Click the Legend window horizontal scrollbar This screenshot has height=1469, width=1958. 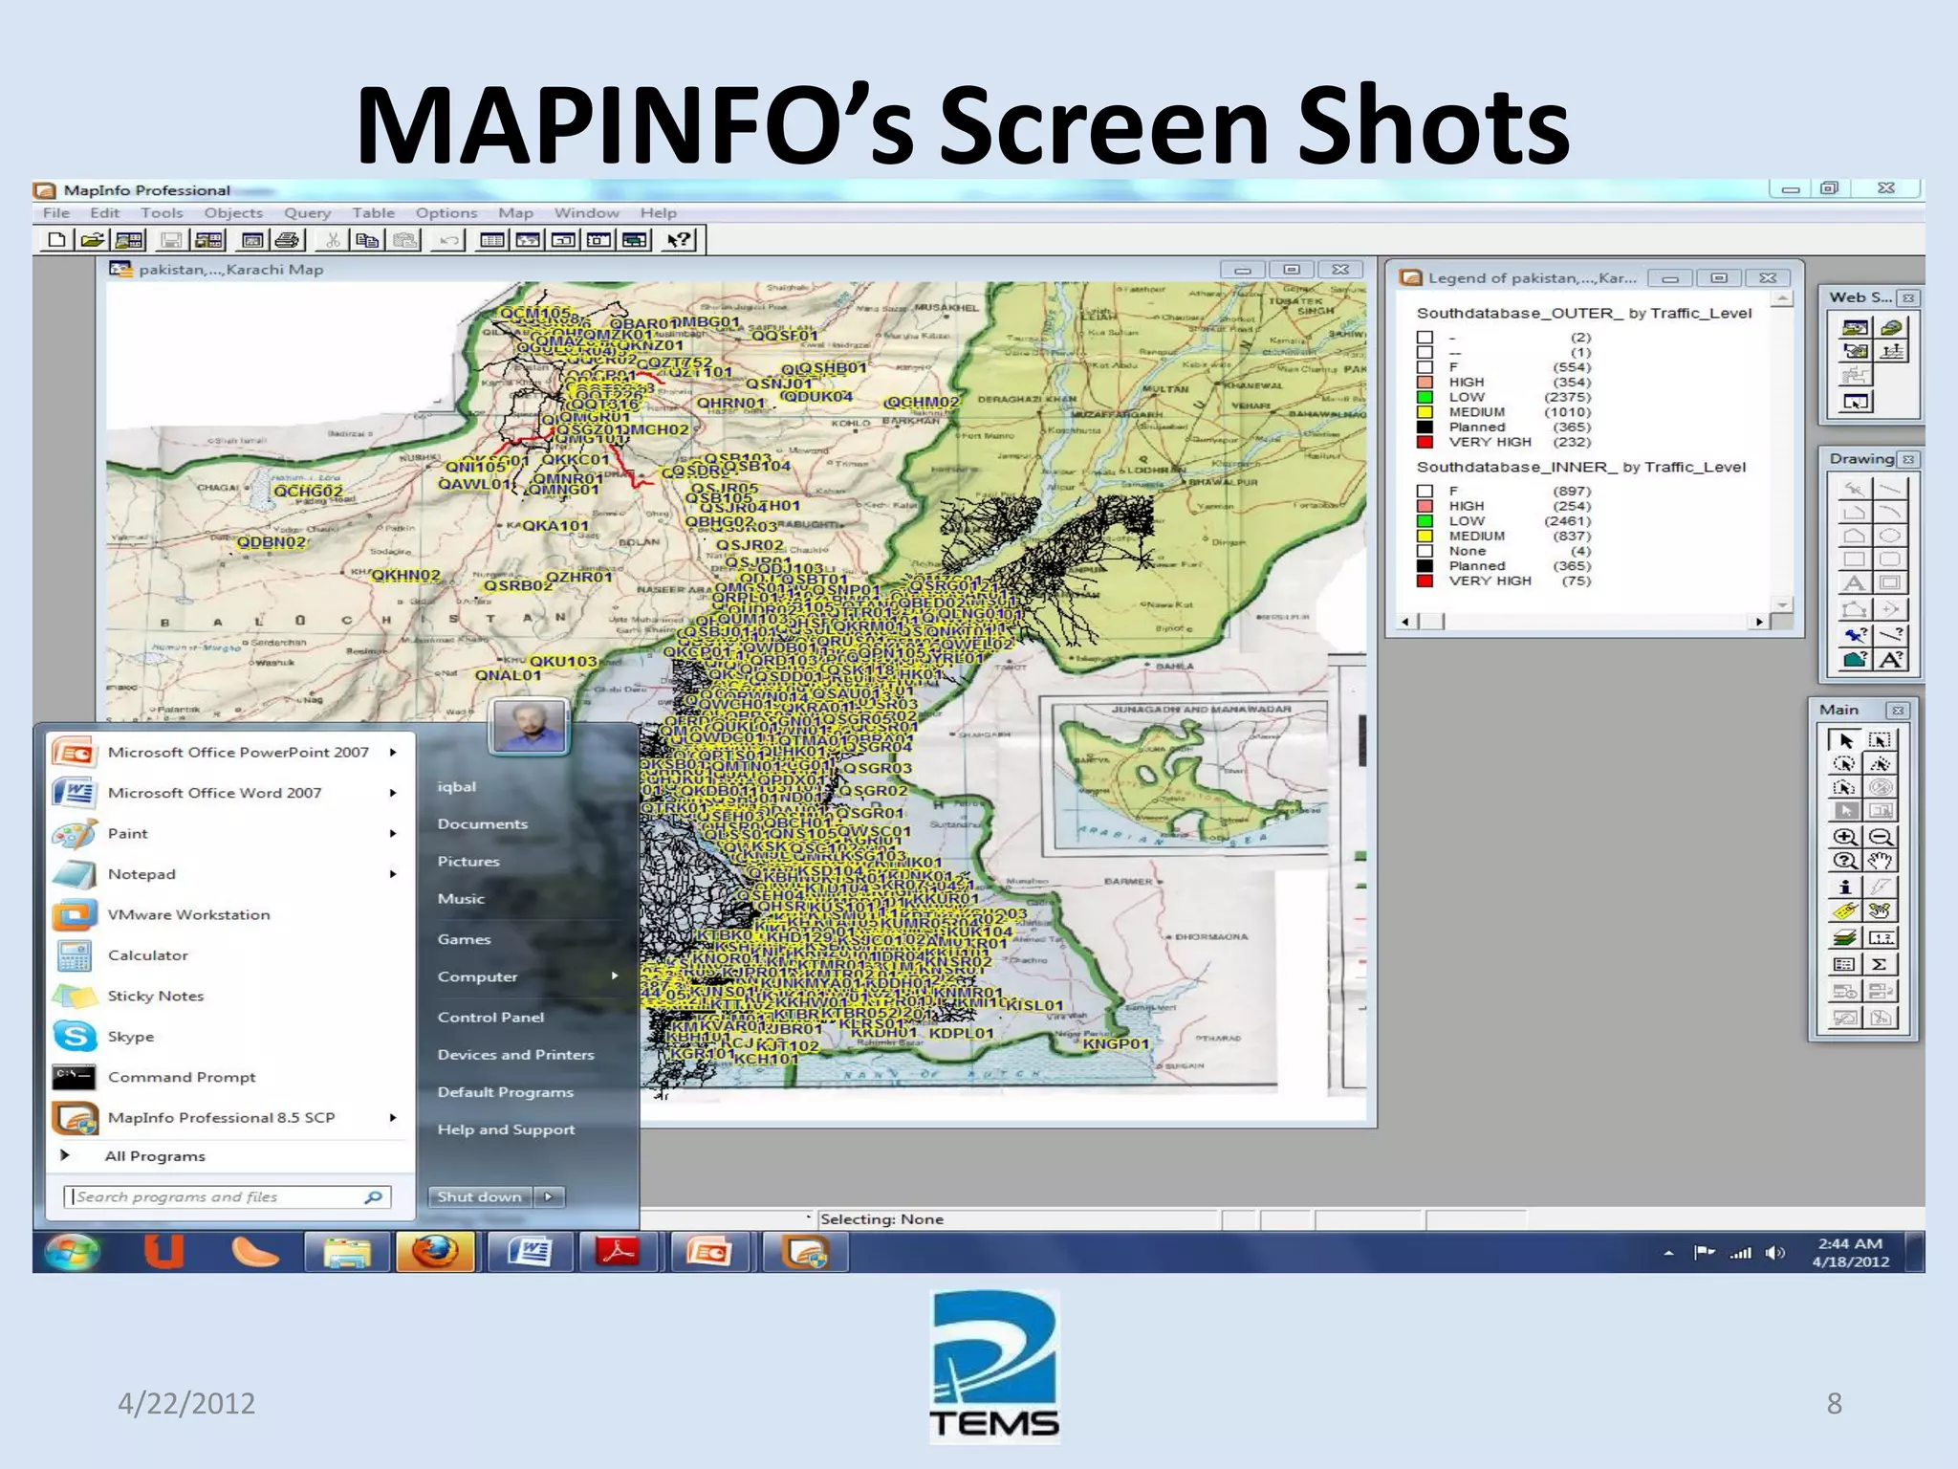coord(1582,622)
